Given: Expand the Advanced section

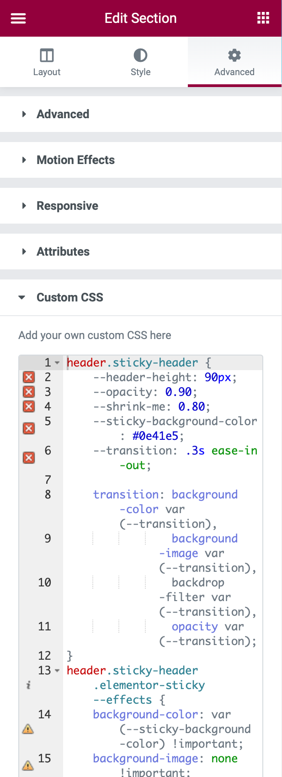Looking at the screenshot, I should (63, 114).
